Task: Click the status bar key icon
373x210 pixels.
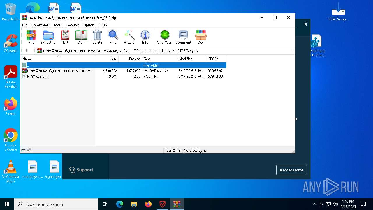Action: point(29,150)
